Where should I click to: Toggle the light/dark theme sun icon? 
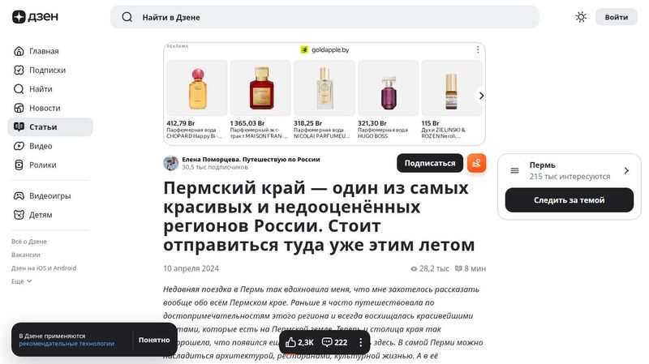(581, 17)
